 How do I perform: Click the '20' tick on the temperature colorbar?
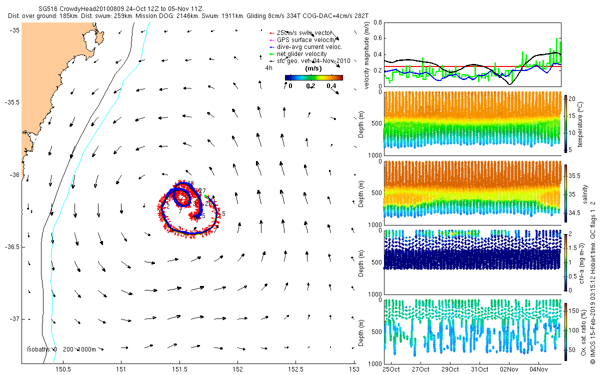click(x=573, y=99)
